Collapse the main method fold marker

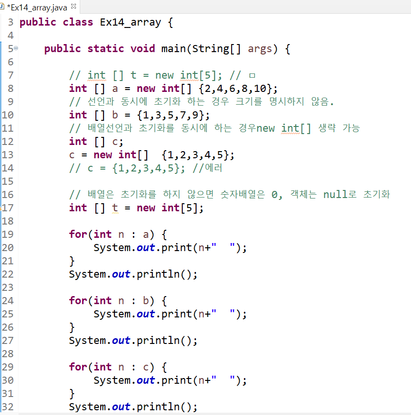click(x=16, y=48)
